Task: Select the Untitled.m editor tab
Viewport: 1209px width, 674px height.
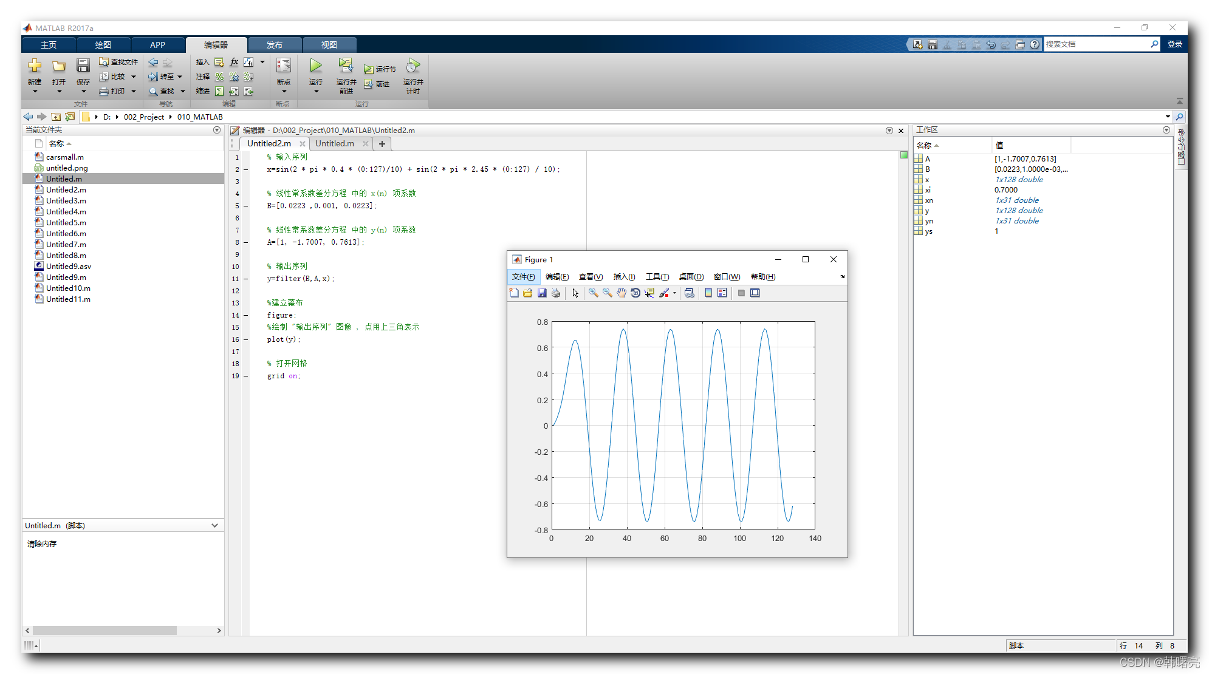Action: (334, 144)
